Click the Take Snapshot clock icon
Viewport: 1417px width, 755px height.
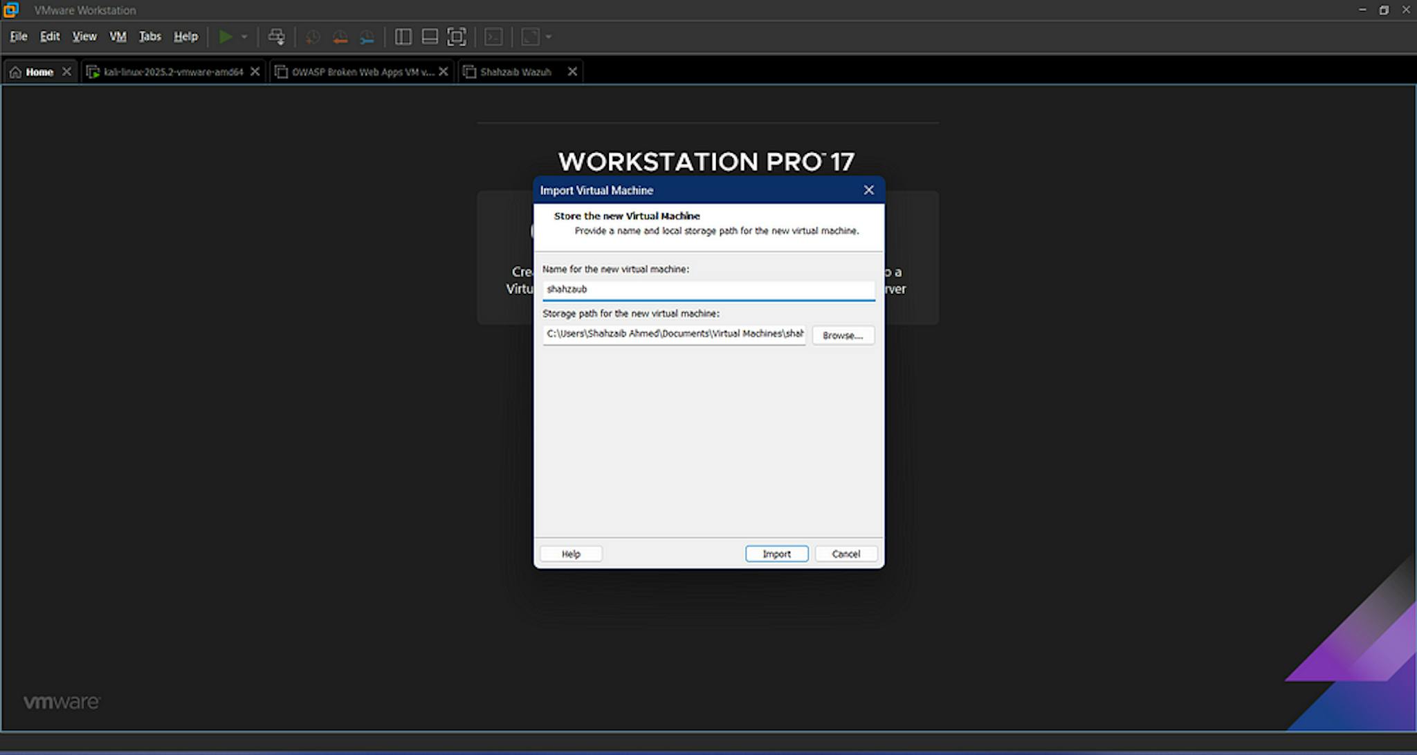point(313,37)
